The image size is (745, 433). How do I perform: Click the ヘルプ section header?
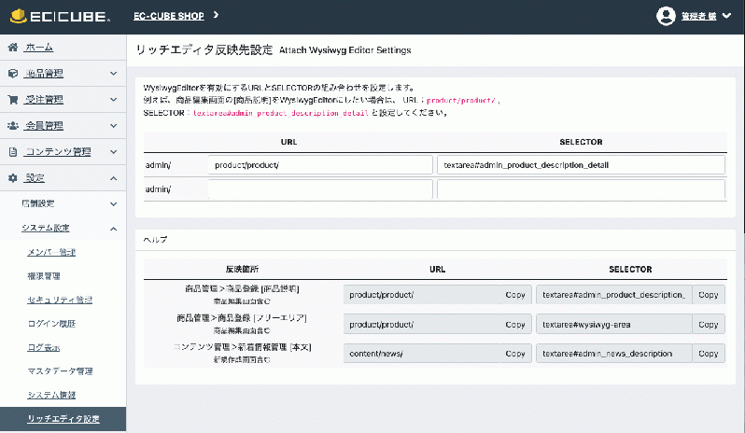(x=155, y=240)
